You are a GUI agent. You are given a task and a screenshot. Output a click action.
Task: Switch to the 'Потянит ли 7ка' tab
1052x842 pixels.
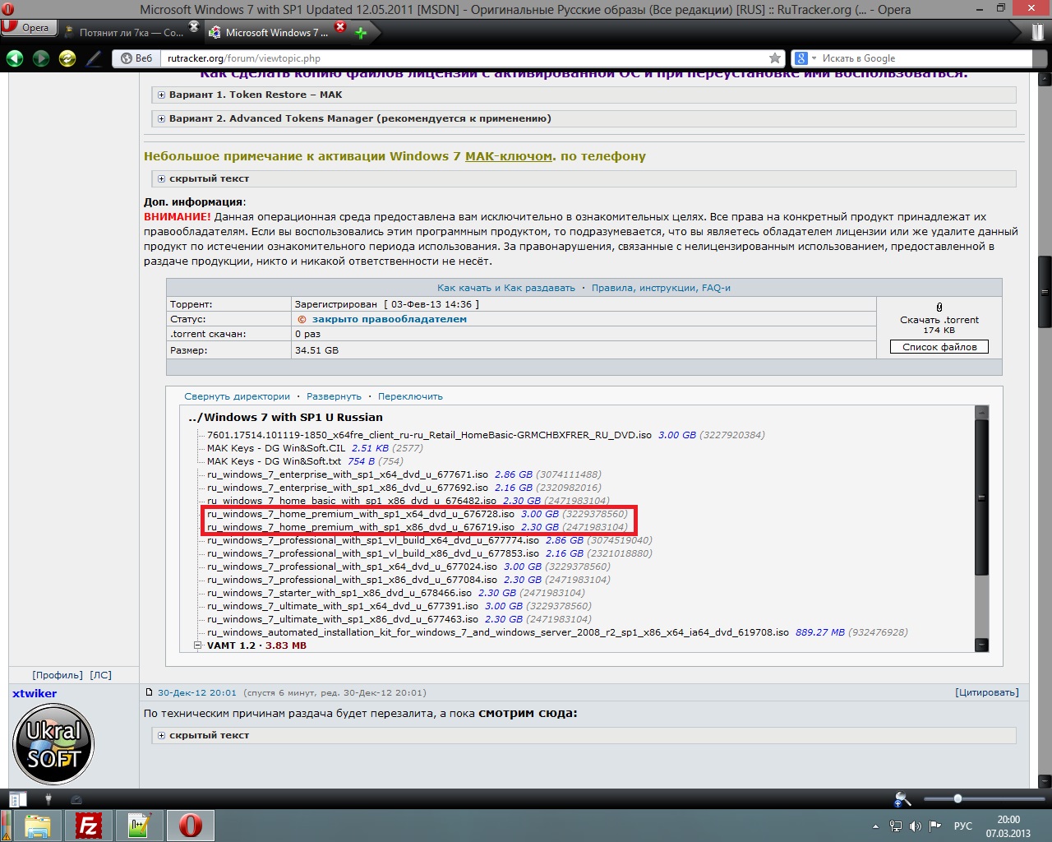[x=130, y=33]
